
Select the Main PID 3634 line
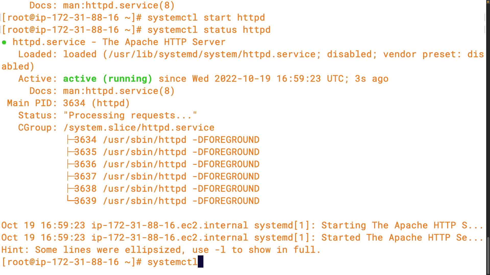(68, 103)
